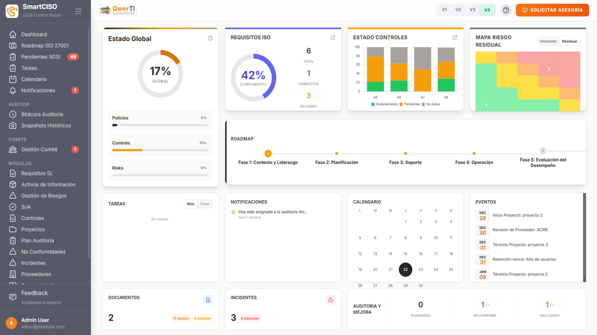Toggle tasks list to Todas
The image size is (597, 335).
click(205, 204)
